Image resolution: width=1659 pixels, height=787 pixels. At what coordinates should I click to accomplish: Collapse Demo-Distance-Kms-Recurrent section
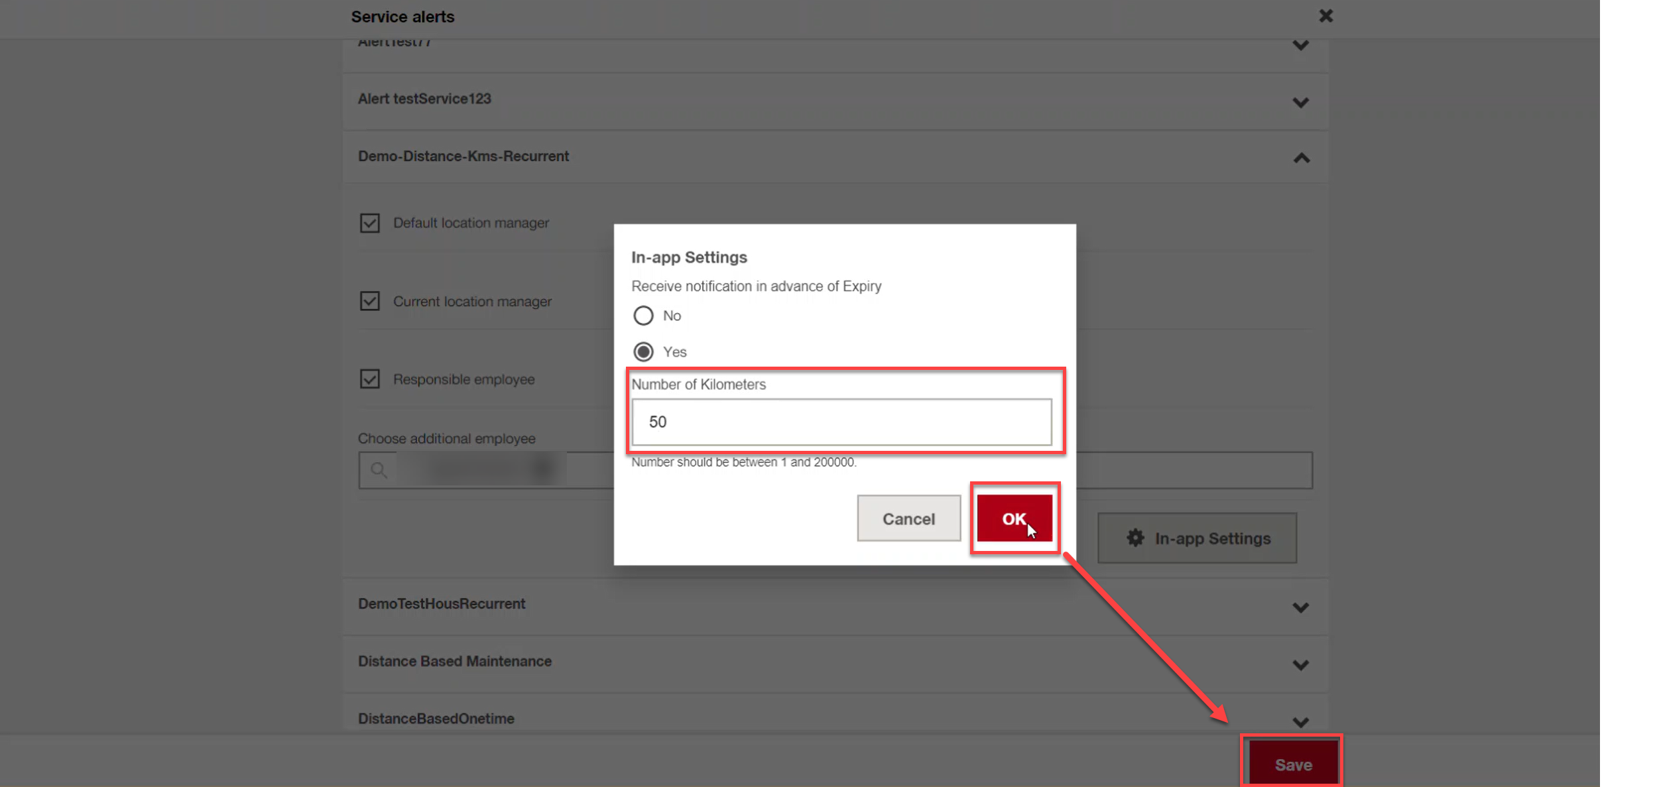pyautogui.click(x=1301, y=158)
